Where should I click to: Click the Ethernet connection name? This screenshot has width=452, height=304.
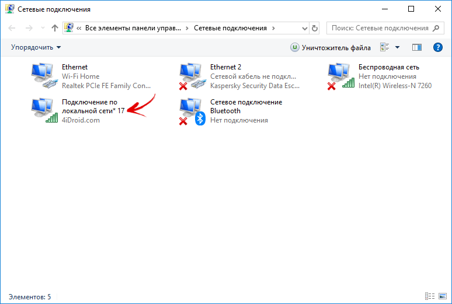tap(75, 67)
